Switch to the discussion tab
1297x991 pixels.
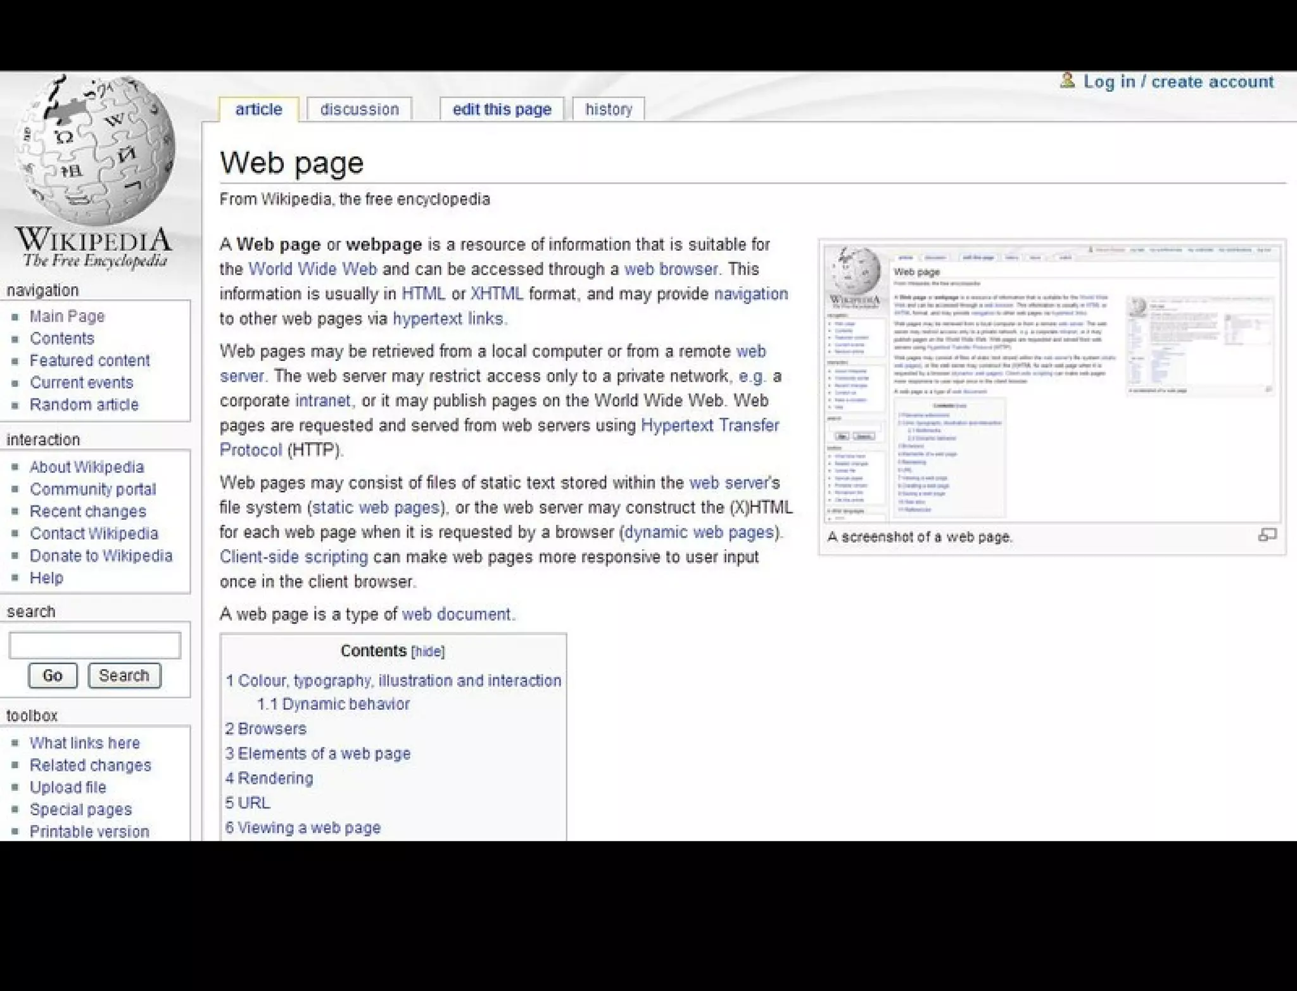pyautogui.click(x=359, y=109)
